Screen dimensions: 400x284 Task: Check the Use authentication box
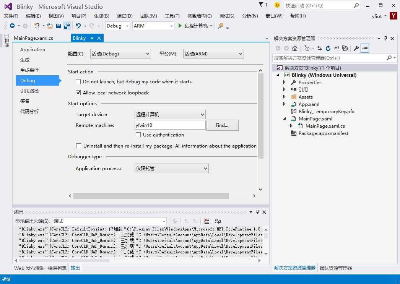138,135
